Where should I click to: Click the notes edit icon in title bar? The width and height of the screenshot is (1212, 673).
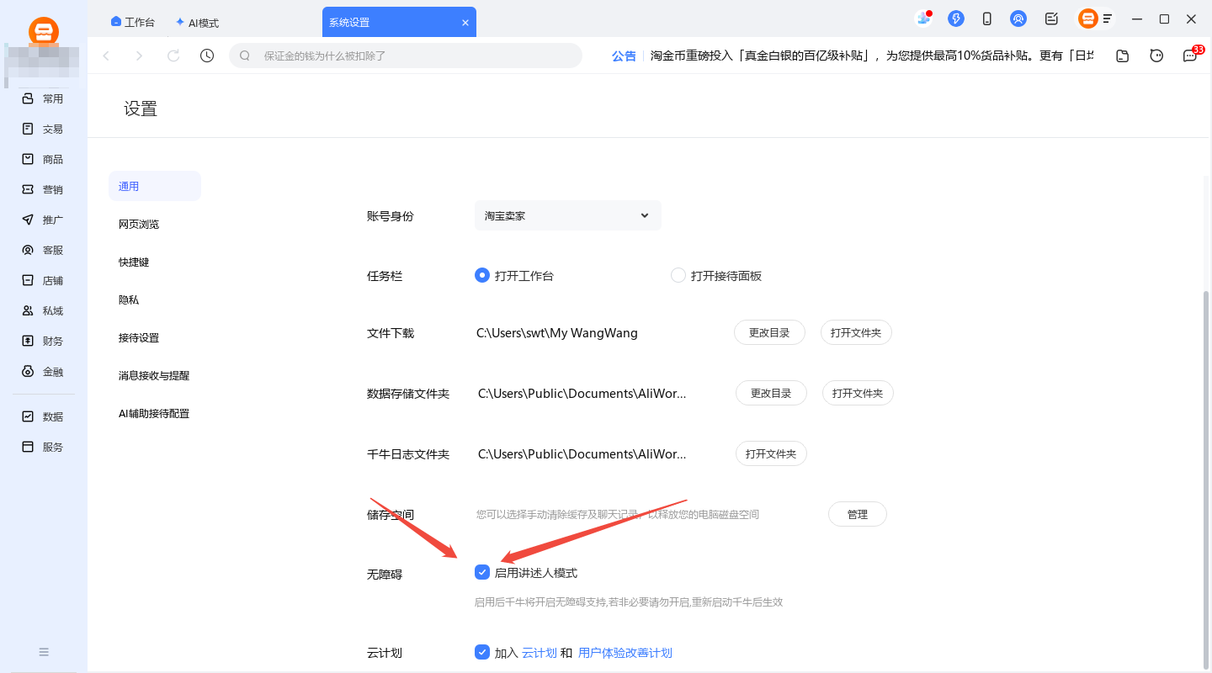pyautogui.click(x=1051, y=19)
